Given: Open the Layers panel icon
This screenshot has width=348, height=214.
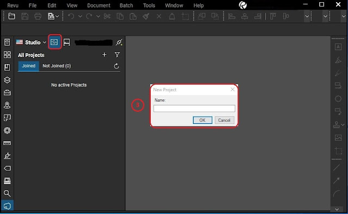Looking at the screenshot, I should [7, 80].
